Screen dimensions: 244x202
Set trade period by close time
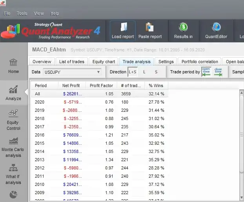coord(218,72)
